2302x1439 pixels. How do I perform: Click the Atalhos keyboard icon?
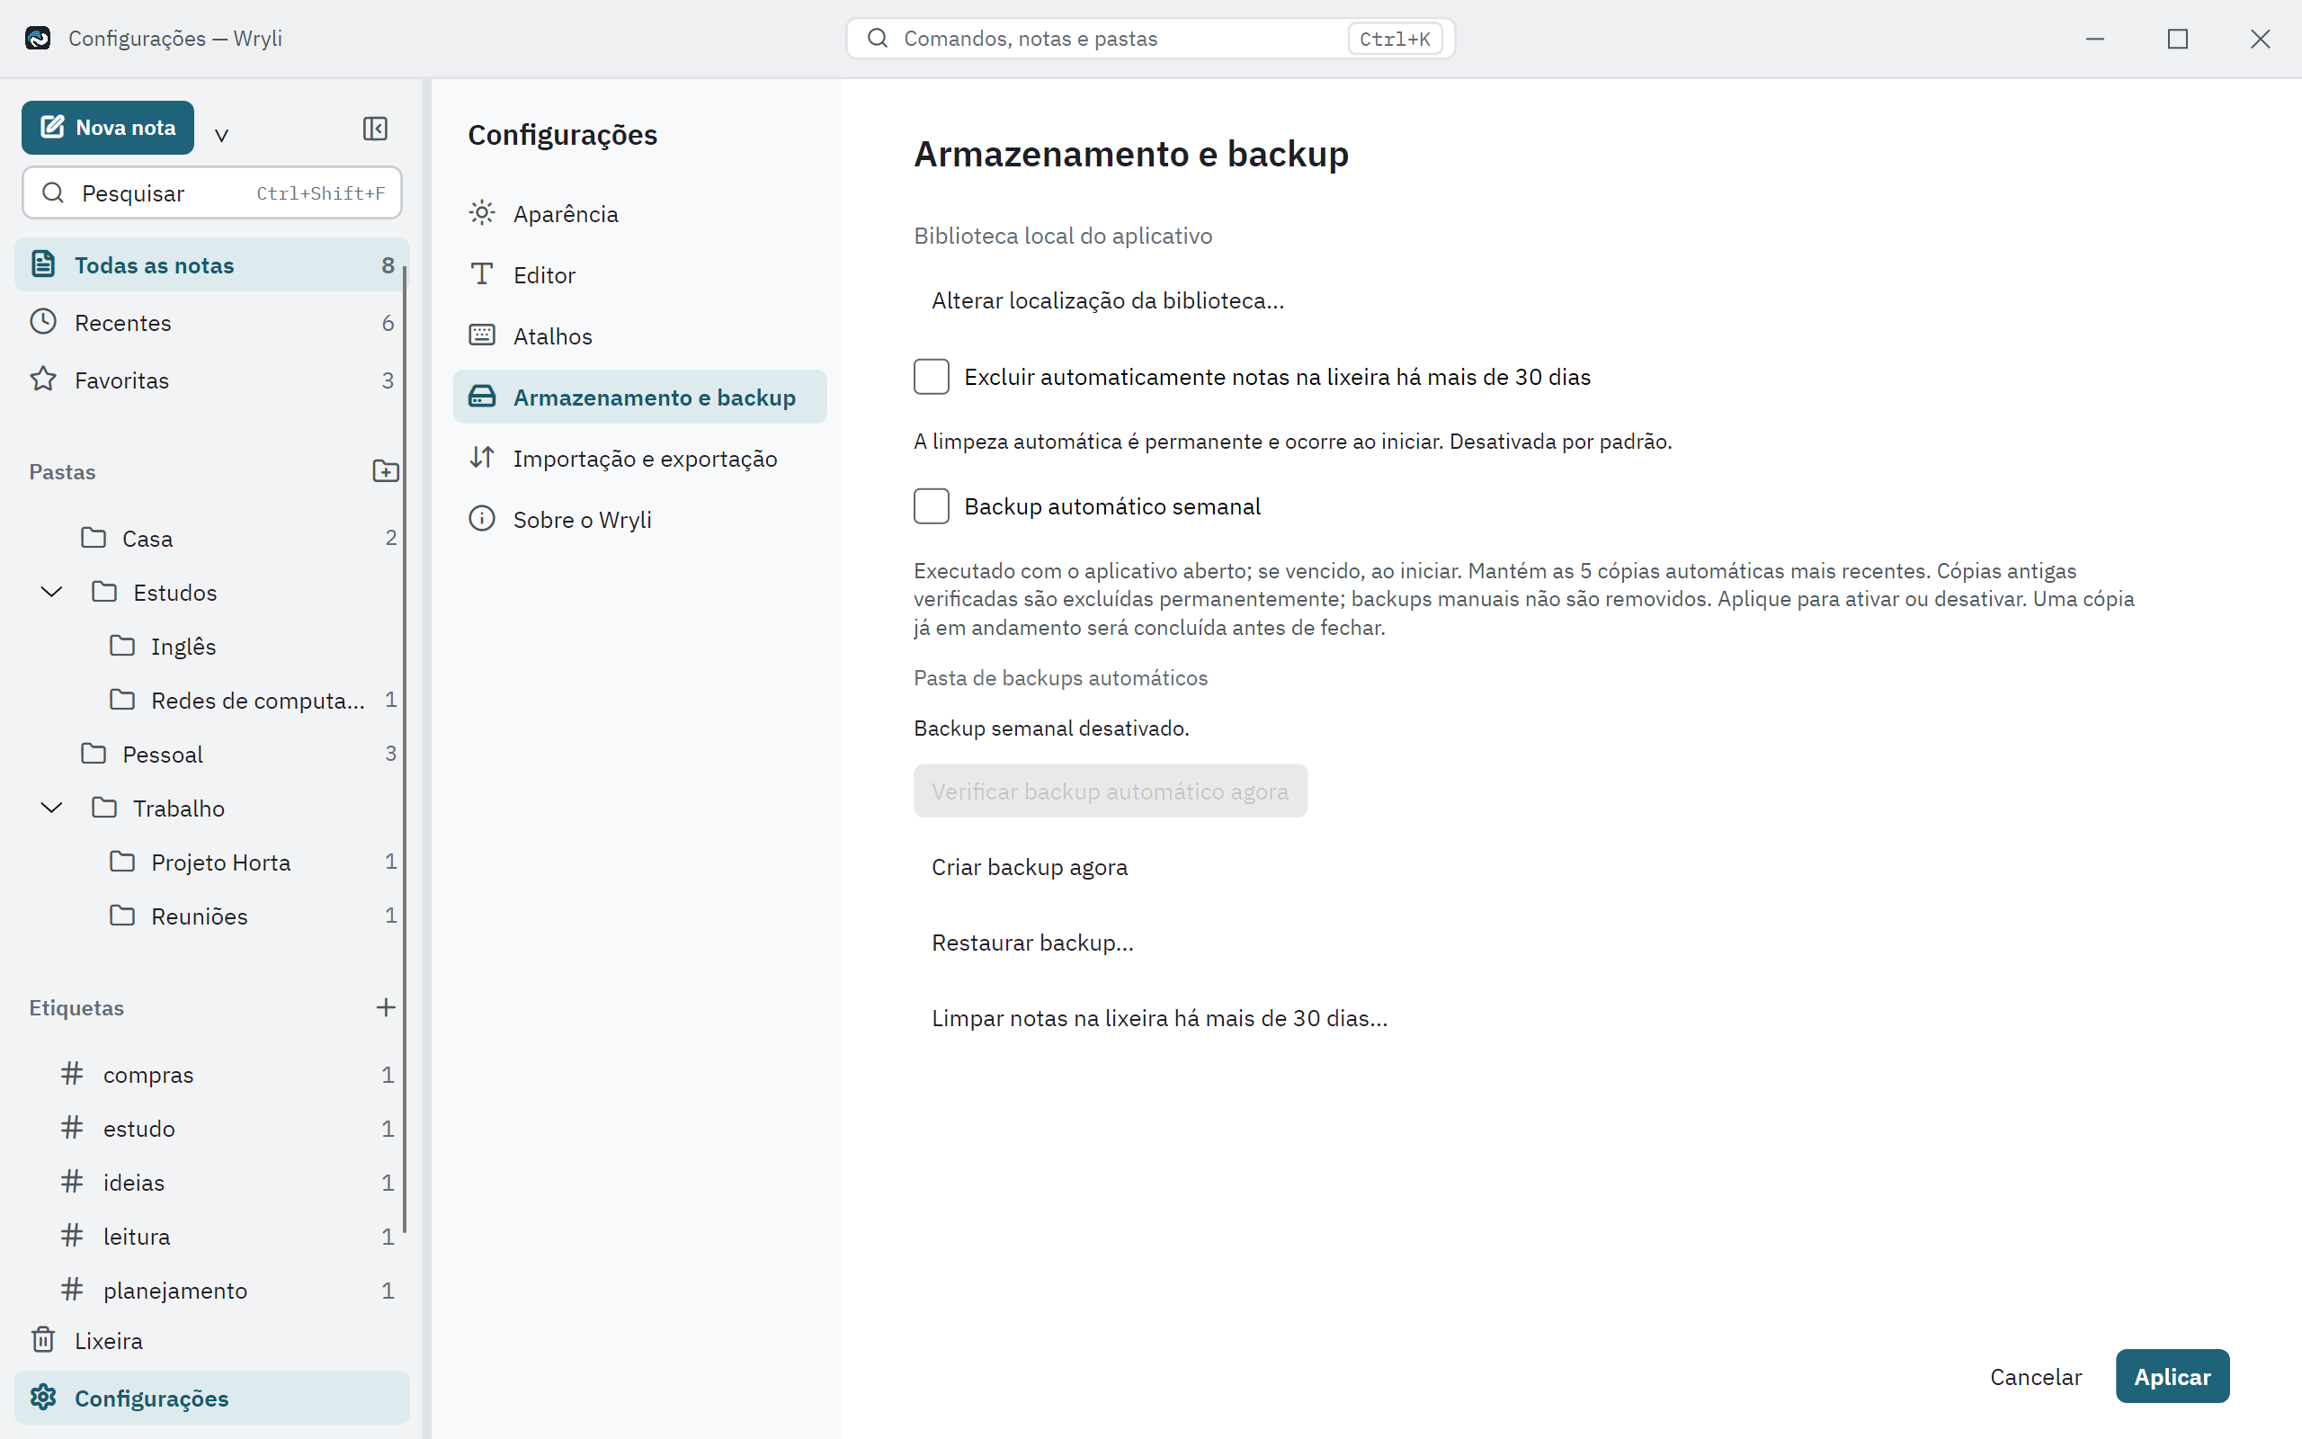(x=482, y=335)
